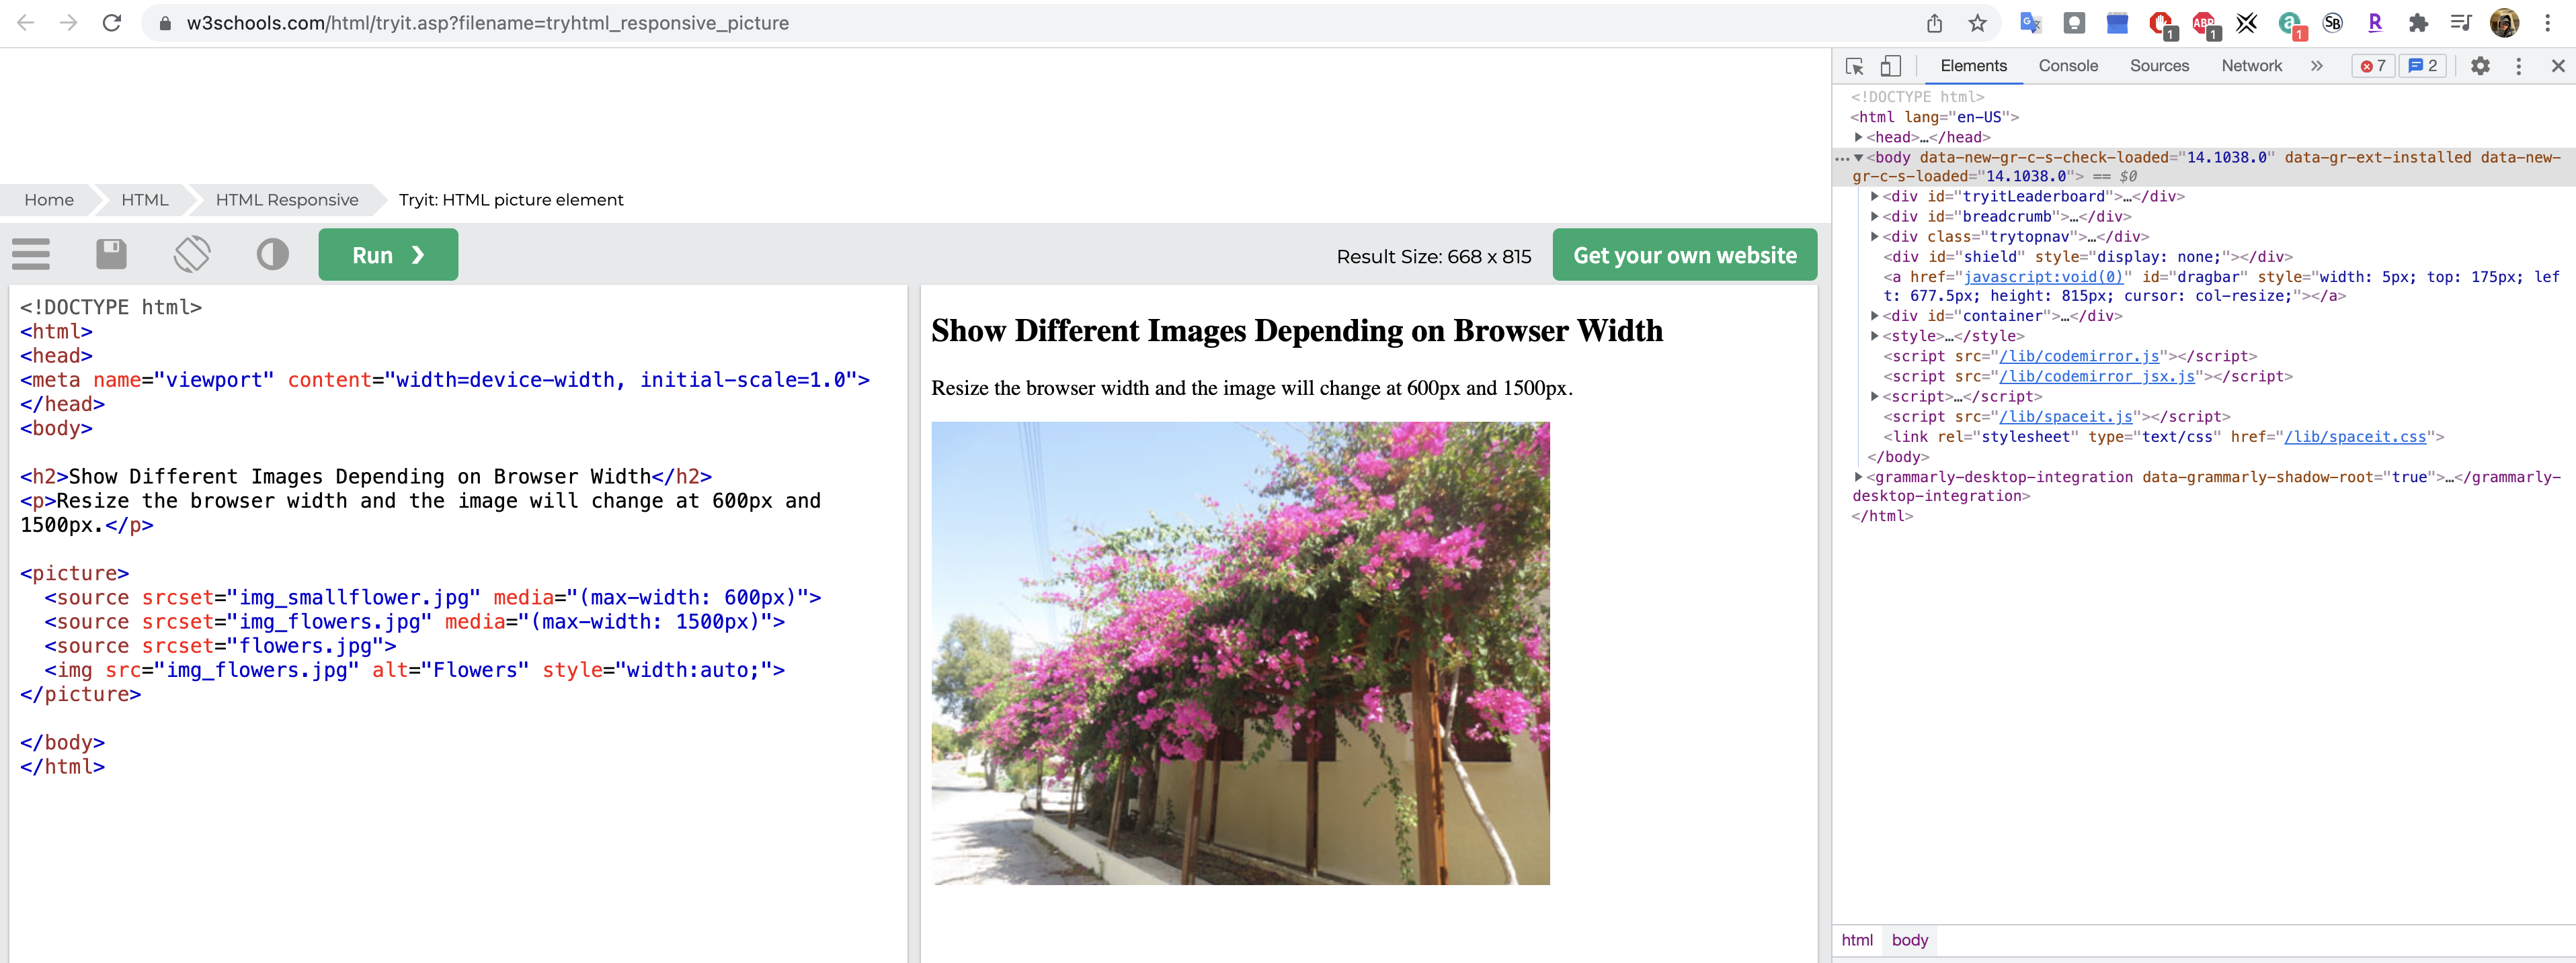The image size is (2576, 963).
Task: Click the rotate orientation icon
Action: (x=192, y=254)
